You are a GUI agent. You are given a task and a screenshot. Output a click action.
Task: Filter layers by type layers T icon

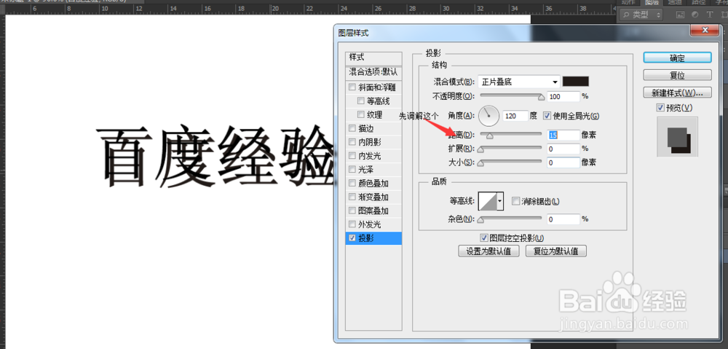point(709,15)
